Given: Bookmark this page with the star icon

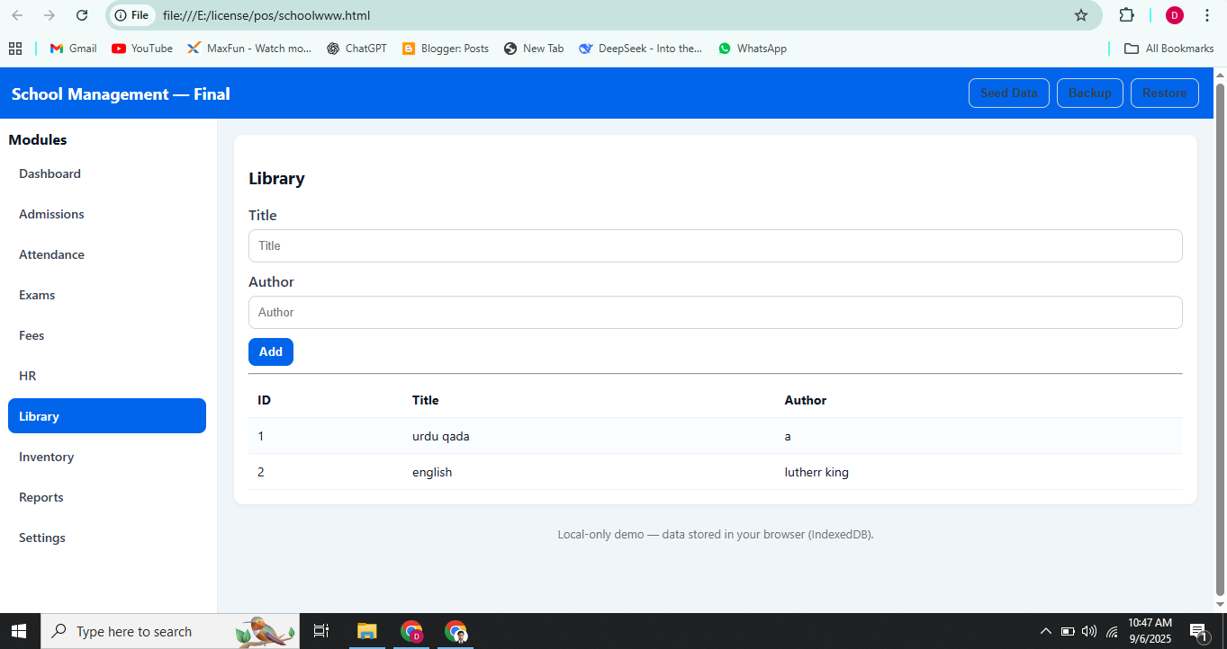Looking at the screenshot, I should click(x=1080, y=15).
